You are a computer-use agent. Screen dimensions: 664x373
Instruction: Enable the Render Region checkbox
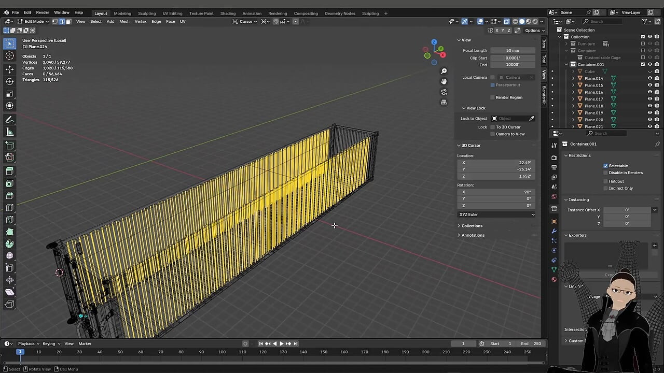pyautogui.click(x=492, y=97)
